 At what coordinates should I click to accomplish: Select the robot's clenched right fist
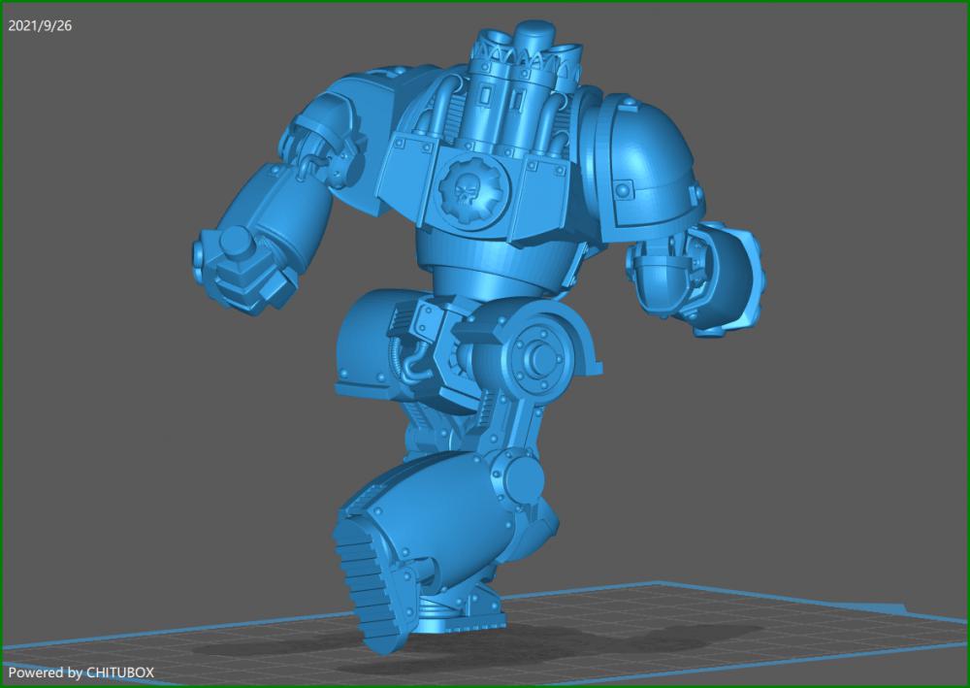(242, 262)
